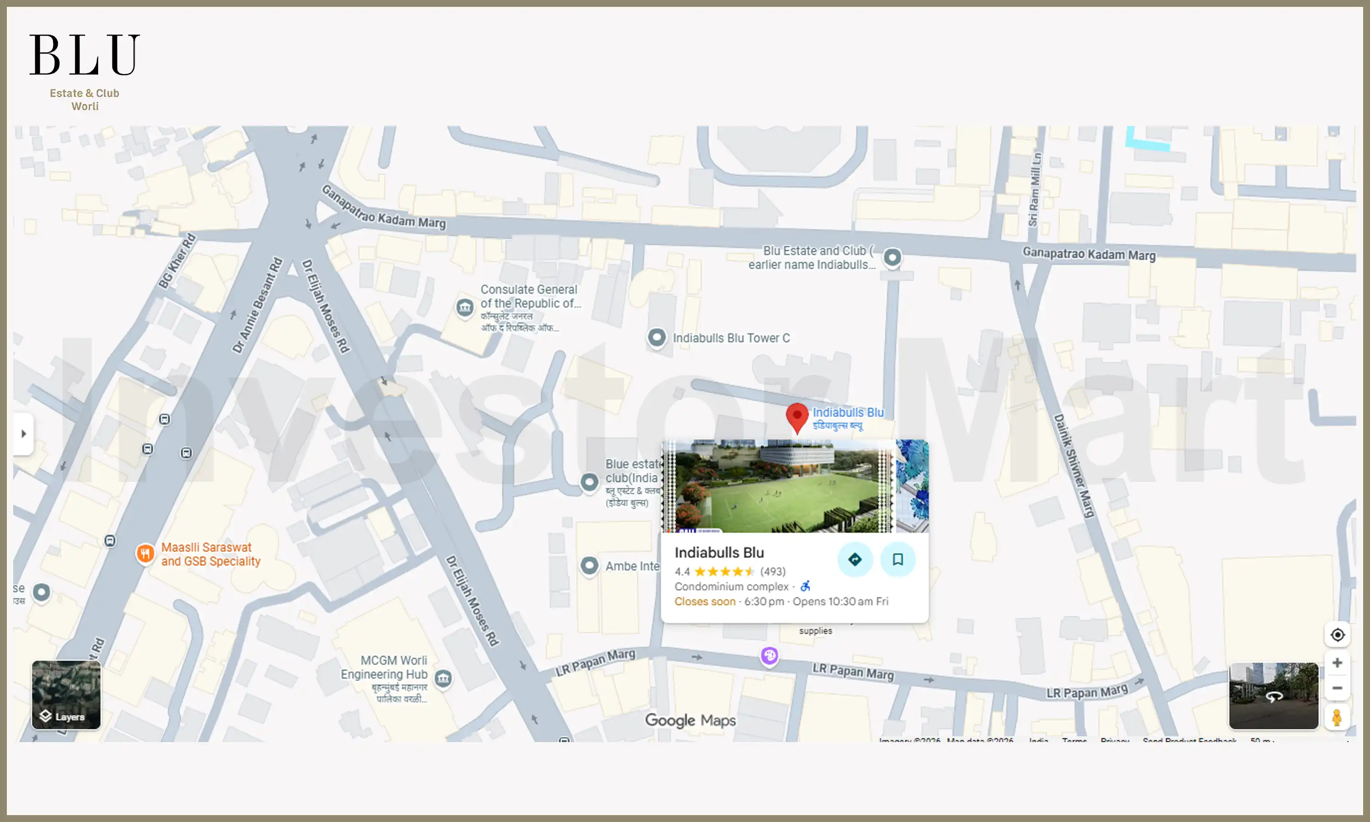The width and height of the screenshot is (1370, 822).
Task: Select the Blue estate club marker
Action: tap(589, 482)
